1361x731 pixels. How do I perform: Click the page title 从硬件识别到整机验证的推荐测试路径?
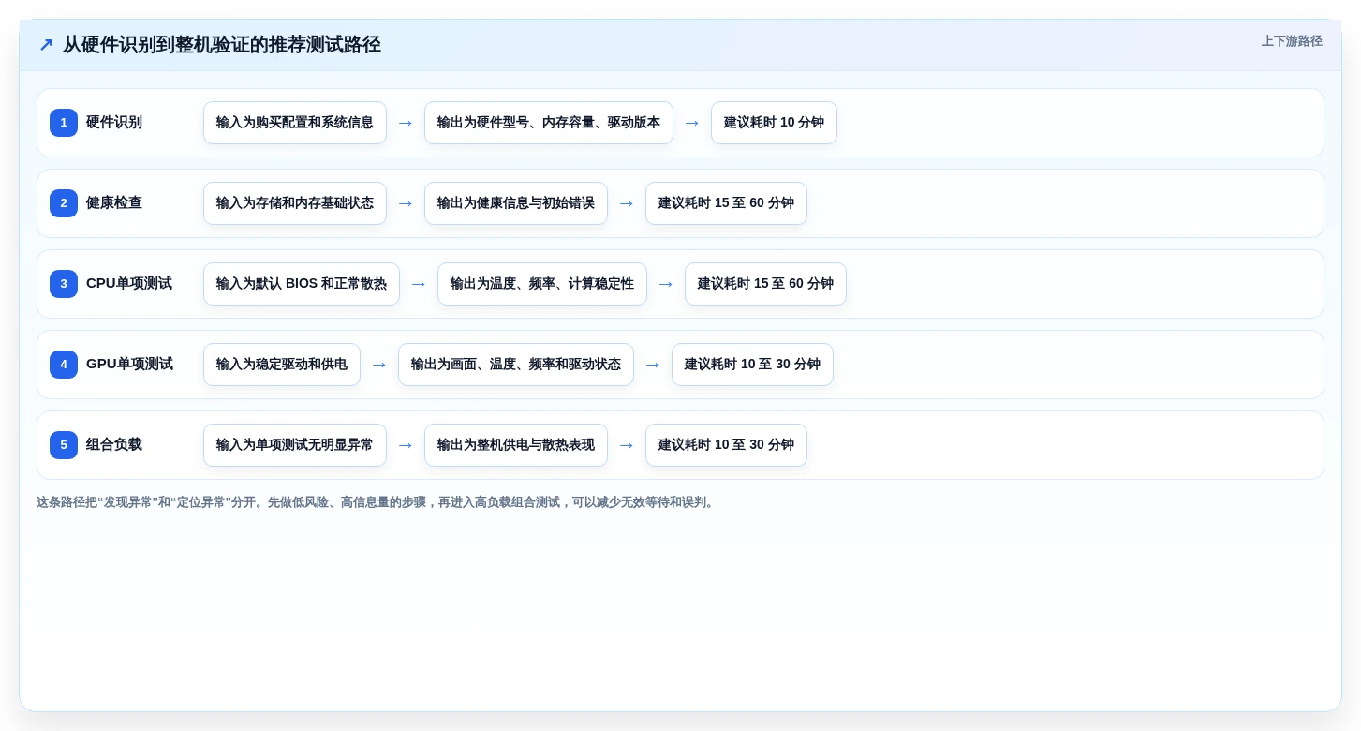[x=222, y=45]
